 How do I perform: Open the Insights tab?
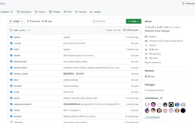95,12
